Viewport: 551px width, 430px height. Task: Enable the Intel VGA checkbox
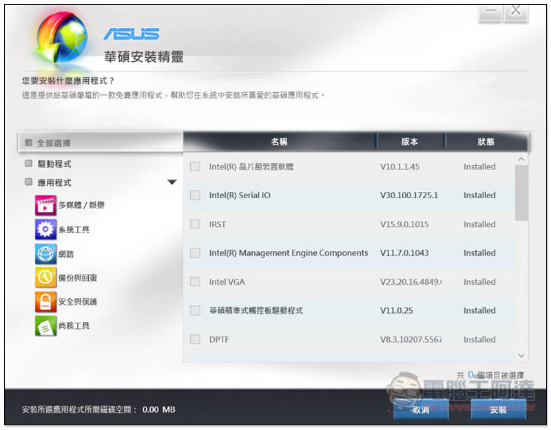click(x=195, y=281)
